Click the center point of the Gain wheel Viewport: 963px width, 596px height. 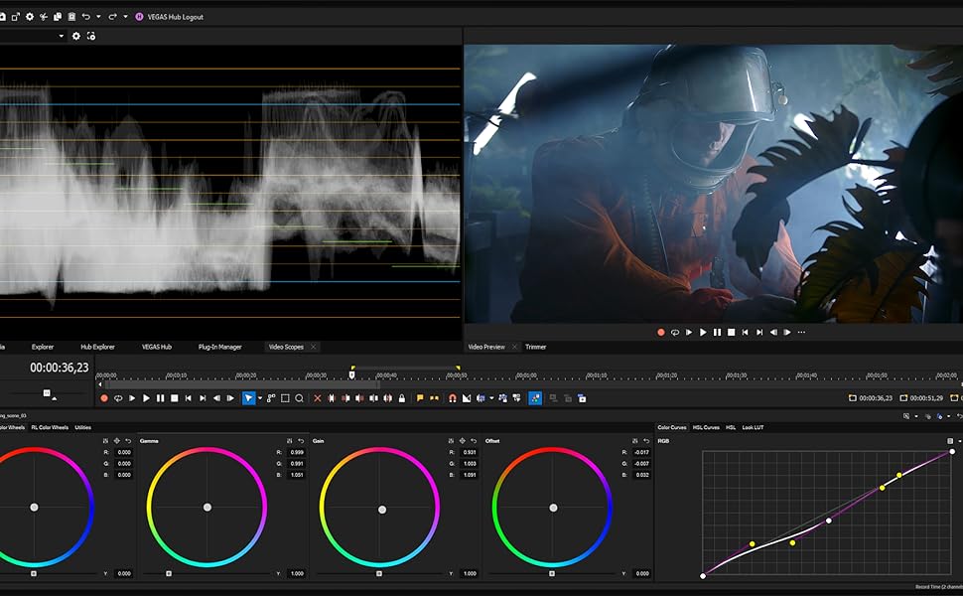(x=381, y=508)
